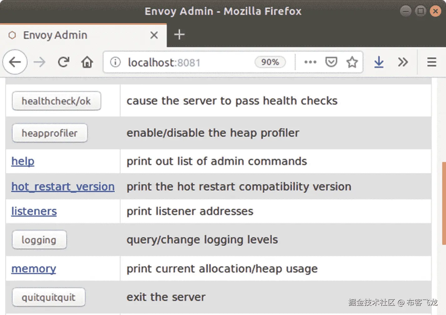This screenshot has width=446, height=315.
Task: Show site information for localhost
Action: coord(115,62)
